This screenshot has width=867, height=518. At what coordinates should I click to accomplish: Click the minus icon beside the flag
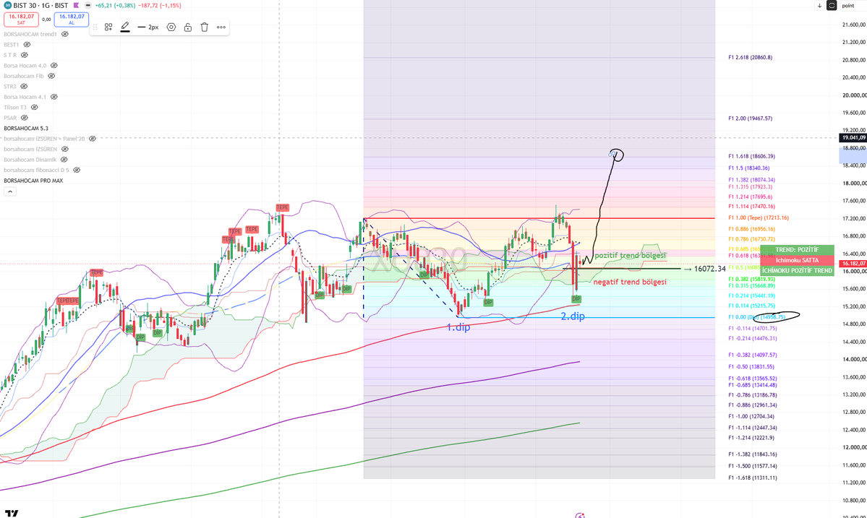coord(88,6)
